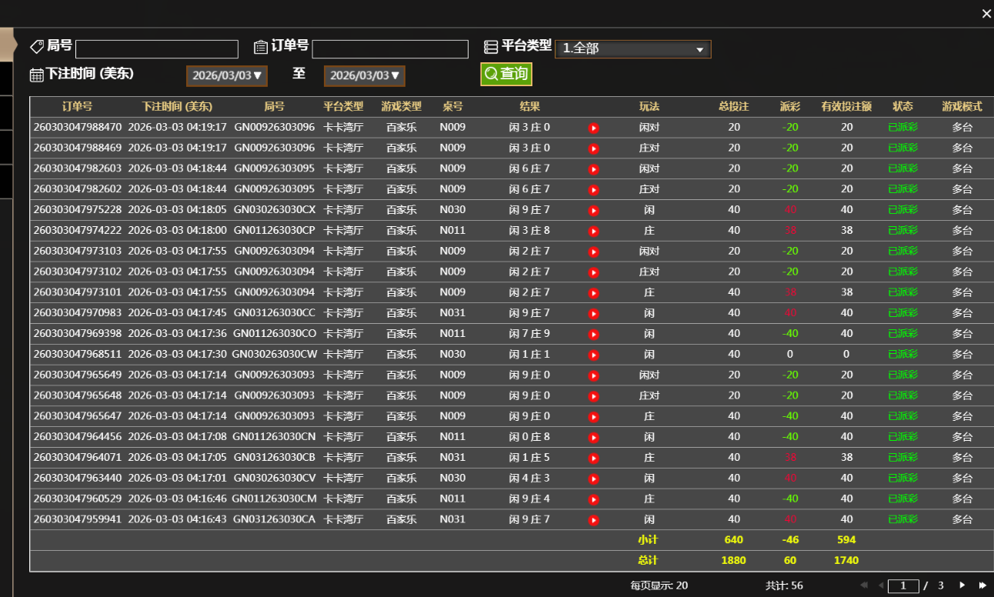This screenshot has width=994, height=597.
Task: Play replay for round GN031263030CB
Action: (x=593, y=458)
